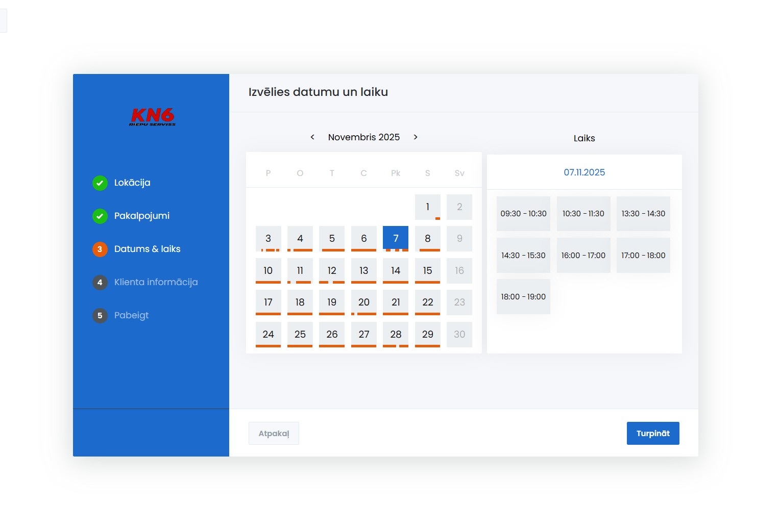Viewport: 779px width, 506px height.
Task: Click the disabled Sunday date 16
Action: (459, 270)
